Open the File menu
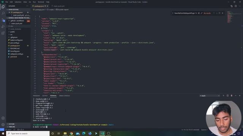The width and height of the screenshot is (243, 136). click(7, 2)
